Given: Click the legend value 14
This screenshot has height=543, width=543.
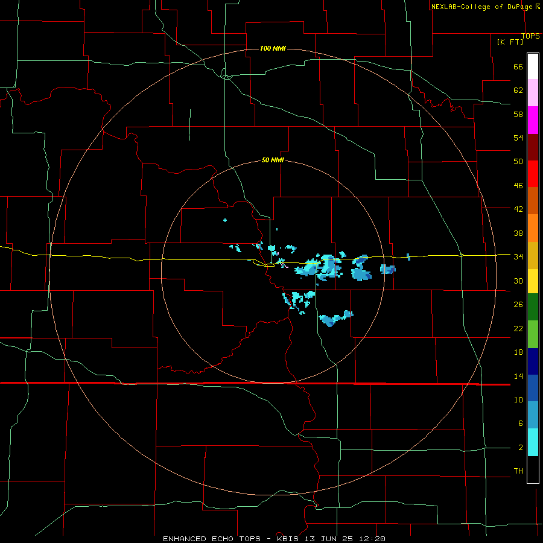Looking at the screenshot, I should point(518,376).
